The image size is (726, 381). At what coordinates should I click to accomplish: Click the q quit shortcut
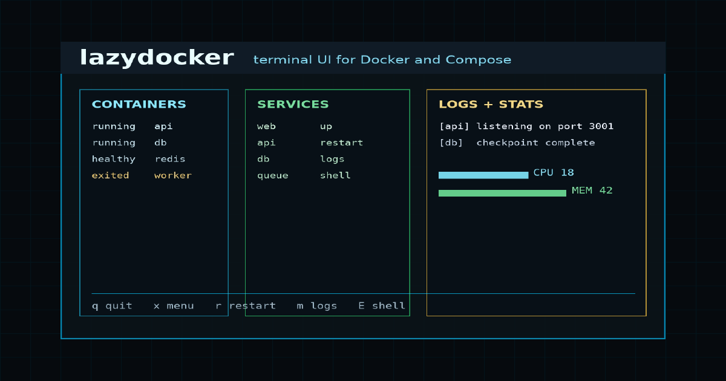112,306
